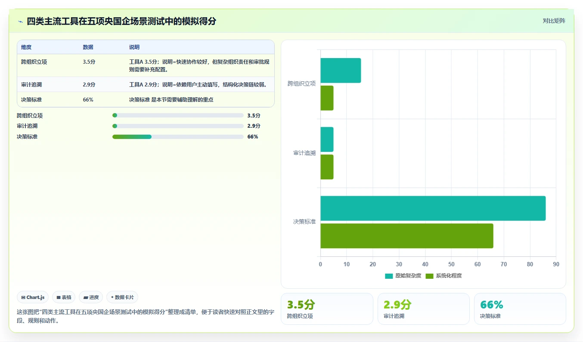Click the green 系统化程度 legend color box
Viewport: 583px width, 342px height.
[x=429, y=276]
